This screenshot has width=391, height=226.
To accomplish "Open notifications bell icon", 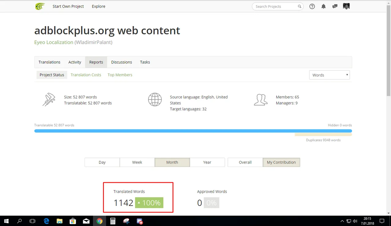I will click(323, 6).
